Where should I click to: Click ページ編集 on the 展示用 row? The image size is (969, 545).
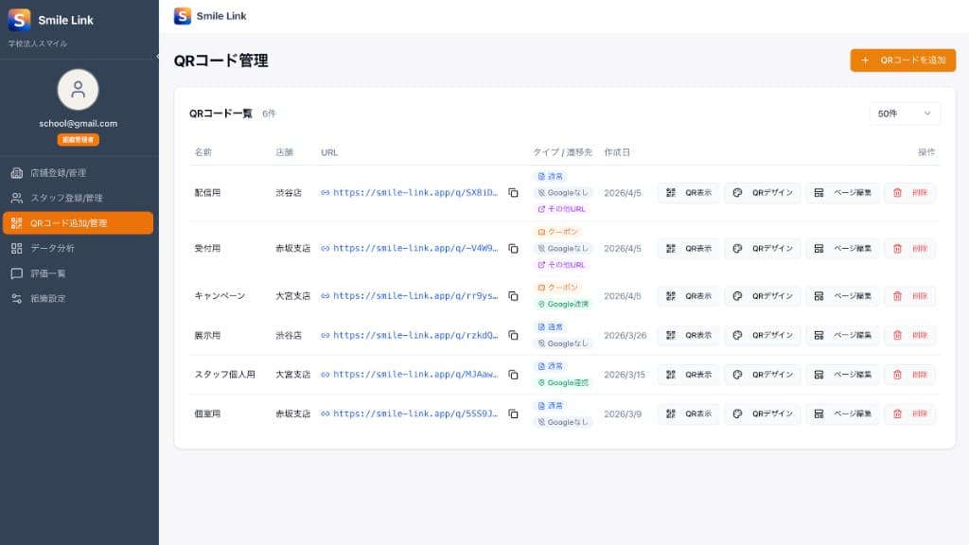tap(840, 335)
